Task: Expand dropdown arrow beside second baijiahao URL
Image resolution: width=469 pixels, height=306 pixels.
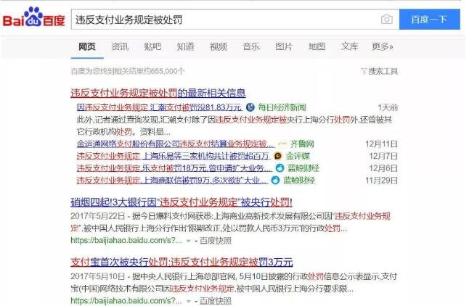Action: 189,301
